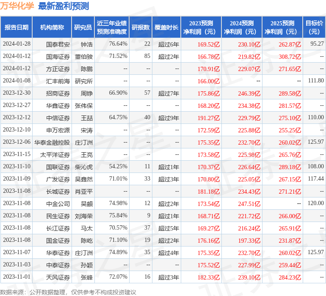Click analyst name 孙颖
Viewport: 326px width, 296px height.
[87, 265]
